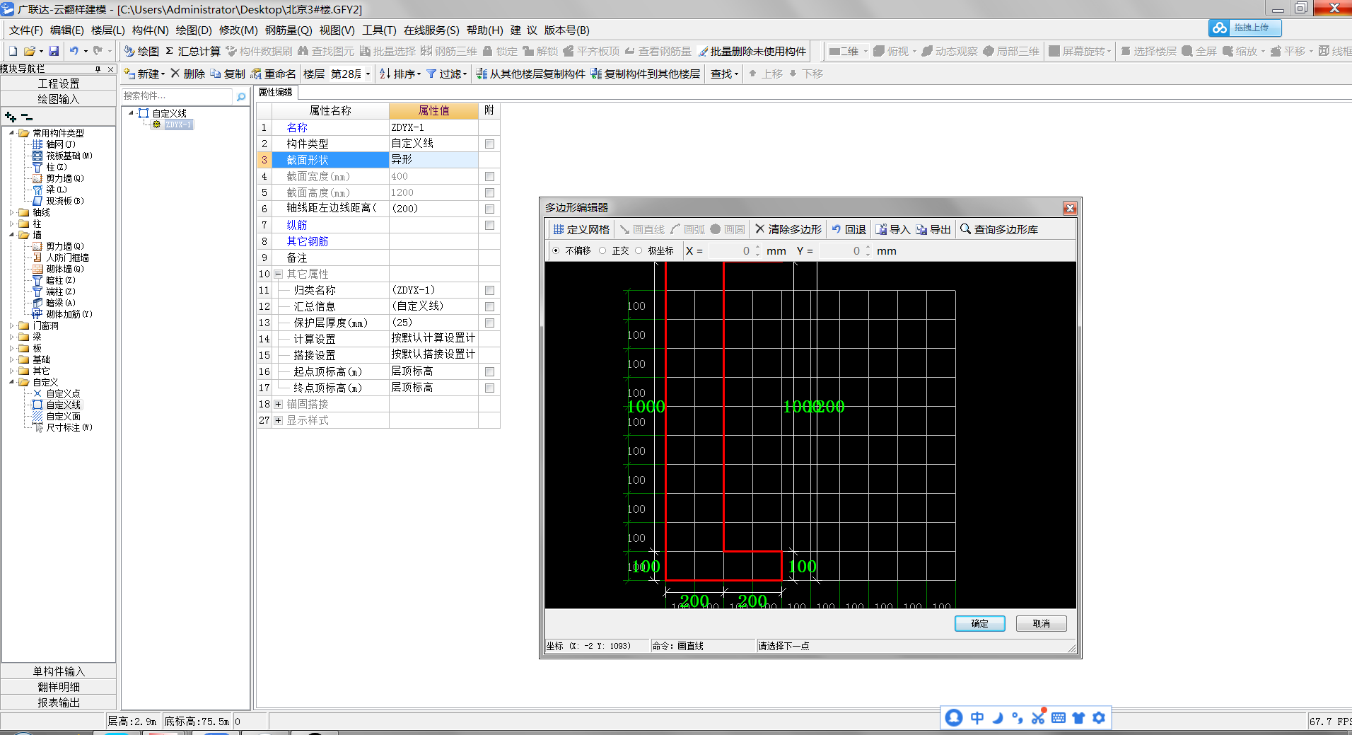Click the Save disk icon in toolbar
The width and height of the screenshot is (1352, 735).
pyautogui.click(x=54, y=51)
